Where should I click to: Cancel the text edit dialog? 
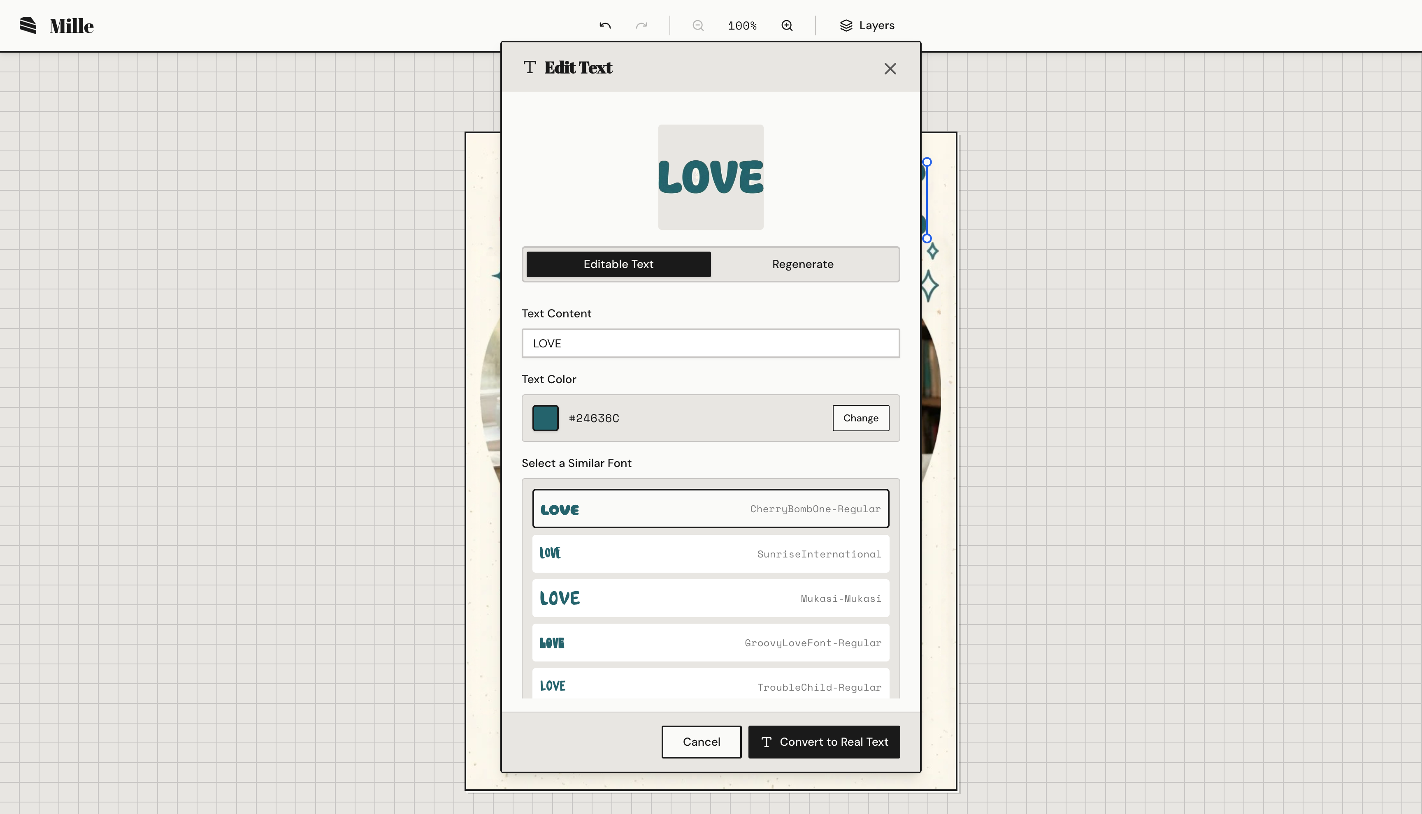click(702, 742)
